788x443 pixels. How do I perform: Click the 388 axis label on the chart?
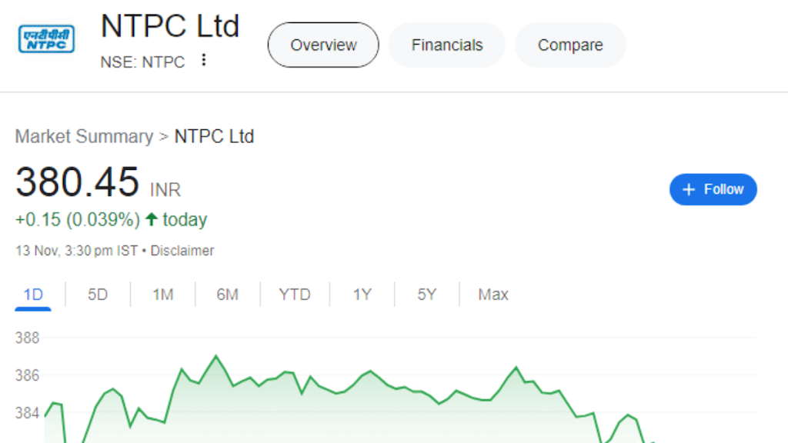[x=27, y=338]
